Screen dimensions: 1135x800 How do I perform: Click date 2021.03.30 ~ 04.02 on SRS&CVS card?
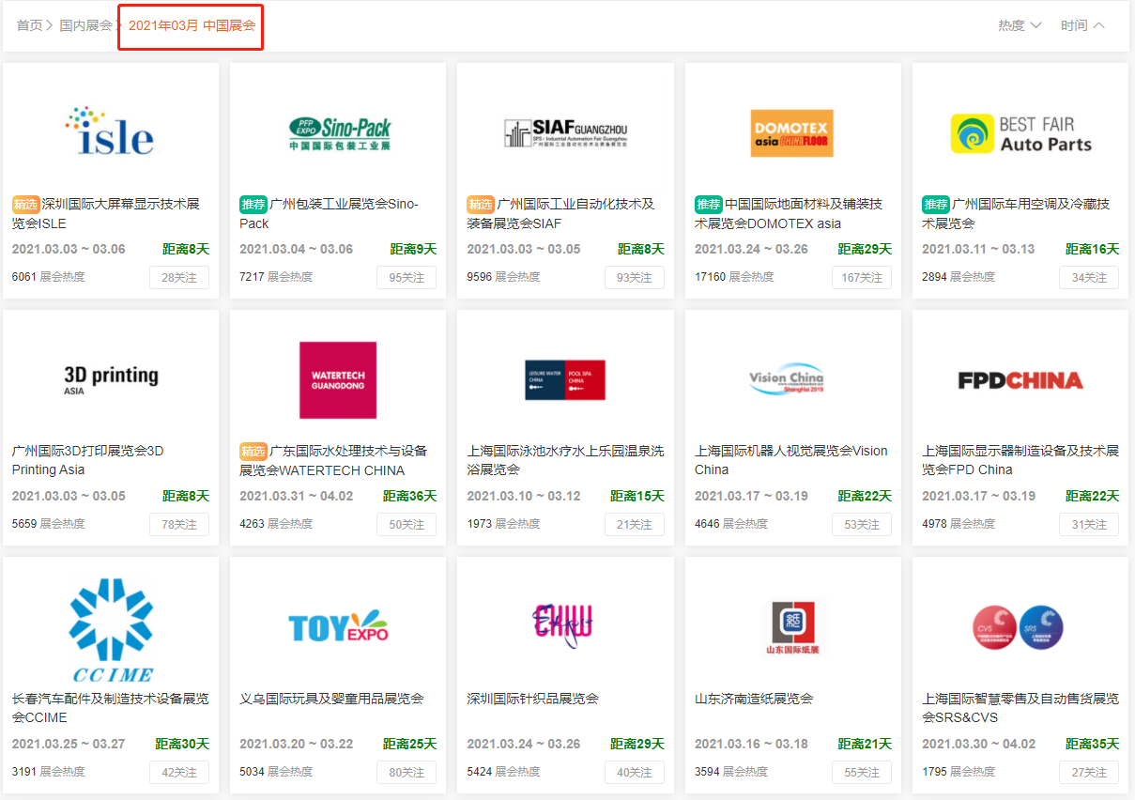(979, 744)
